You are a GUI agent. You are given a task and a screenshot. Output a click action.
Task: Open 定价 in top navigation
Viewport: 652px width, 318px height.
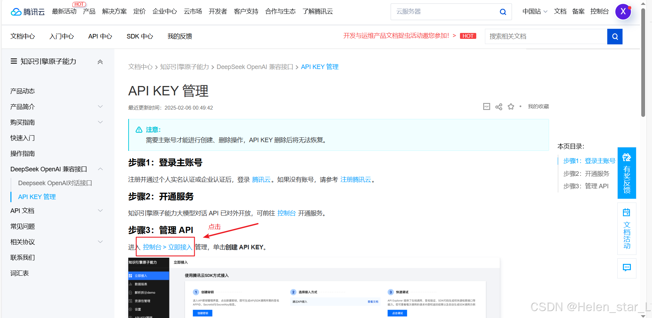pyautogui.click(x=139, y=11)
